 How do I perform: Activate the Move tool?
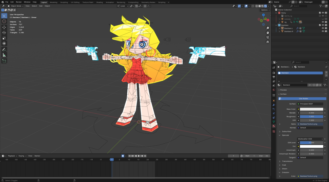click(x=4, y=27)
